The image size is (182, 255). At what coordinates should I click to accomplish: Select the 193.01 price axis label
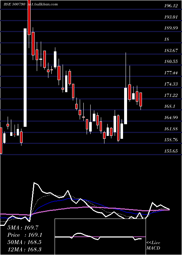point(171,17)
